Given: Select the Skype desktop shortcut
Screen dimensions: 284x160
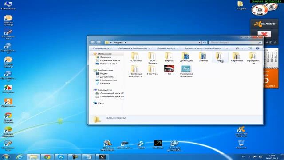Looking at the screenshot, I should click(x=141, y=145).
